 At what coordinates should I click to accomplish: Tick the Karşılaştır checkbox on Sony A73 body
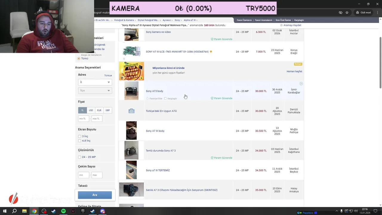(165, 99)
